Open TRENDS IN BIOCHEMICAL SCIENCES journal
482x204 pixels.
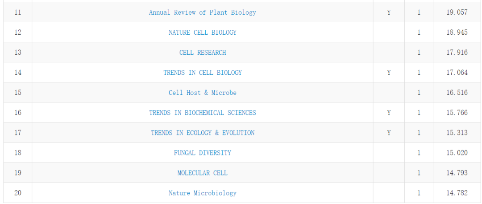coord(202,113)
